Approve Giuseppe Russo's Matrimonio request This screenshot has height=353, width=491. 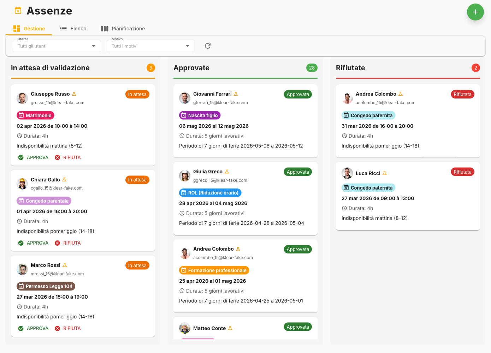(34, 157)
